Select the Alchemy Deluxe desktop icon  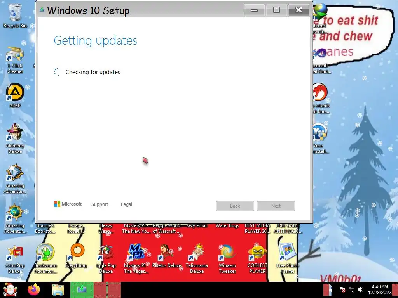pos(15,139)
